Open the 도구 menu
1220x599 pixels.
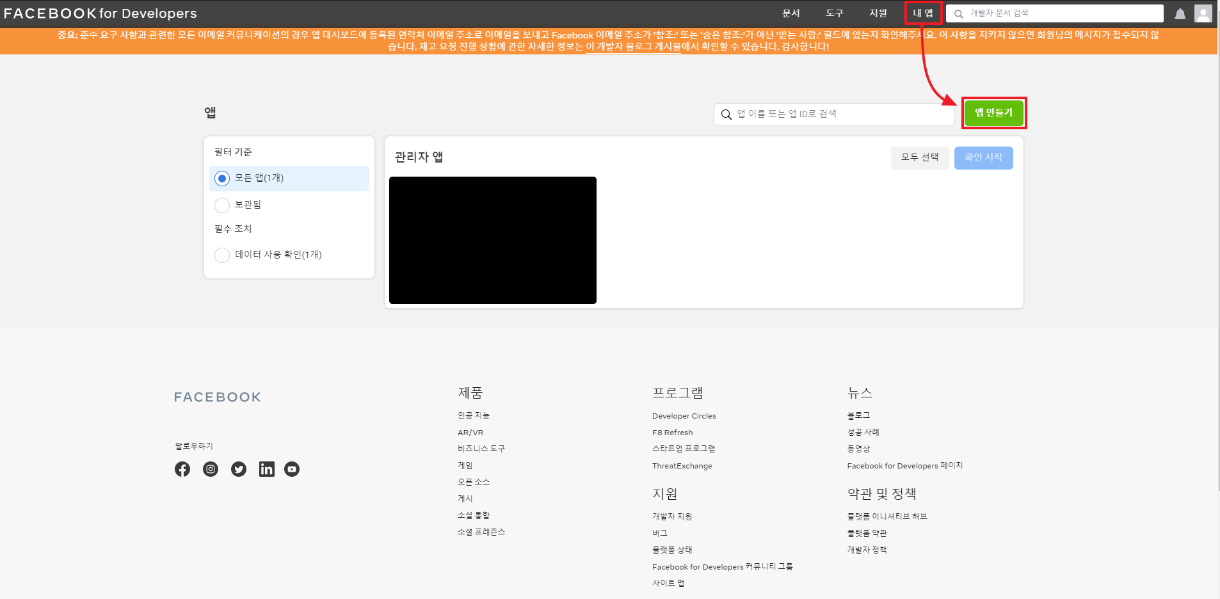point(835,13)
